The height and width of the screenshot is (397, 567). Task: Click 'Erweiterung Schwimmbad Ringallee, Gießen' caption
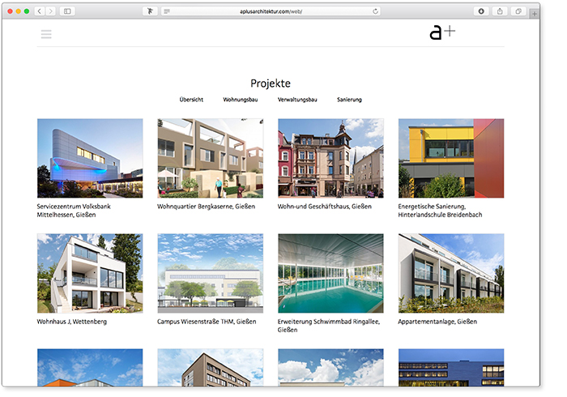coord(329,326)
